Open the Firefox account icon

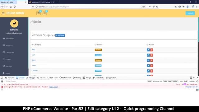pyautogui.click(x=183, y=7)
